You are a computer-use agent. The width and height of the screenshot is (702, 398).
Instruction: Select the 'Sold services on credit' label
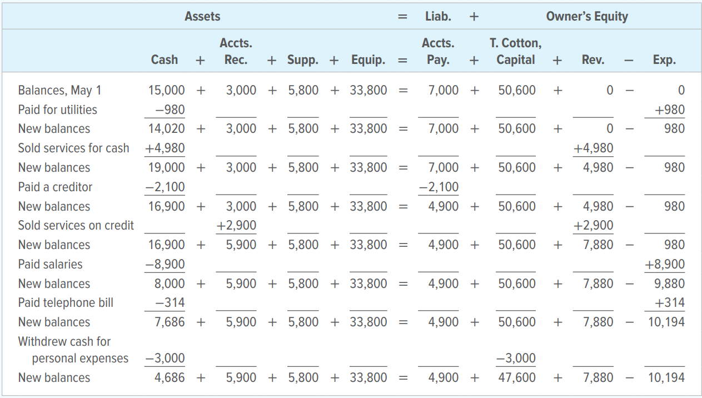pos(76,225)
